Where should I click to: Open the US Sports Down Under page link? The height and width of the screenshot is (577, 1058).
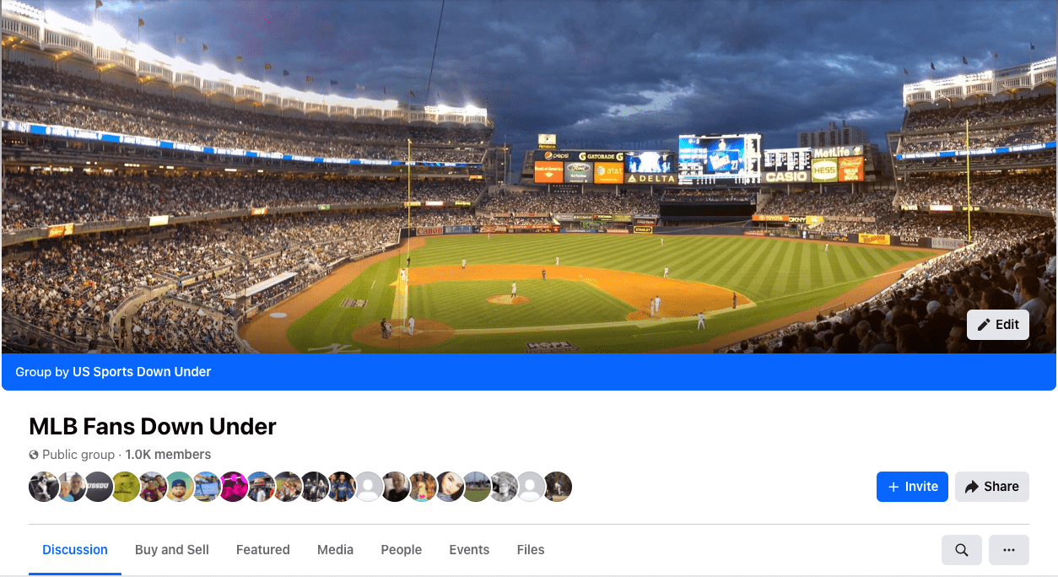coord(142,372)
